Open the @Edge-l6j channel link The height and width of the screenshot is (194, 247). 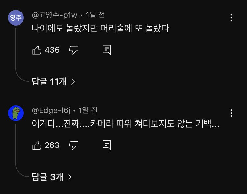[x=51, y=110]
